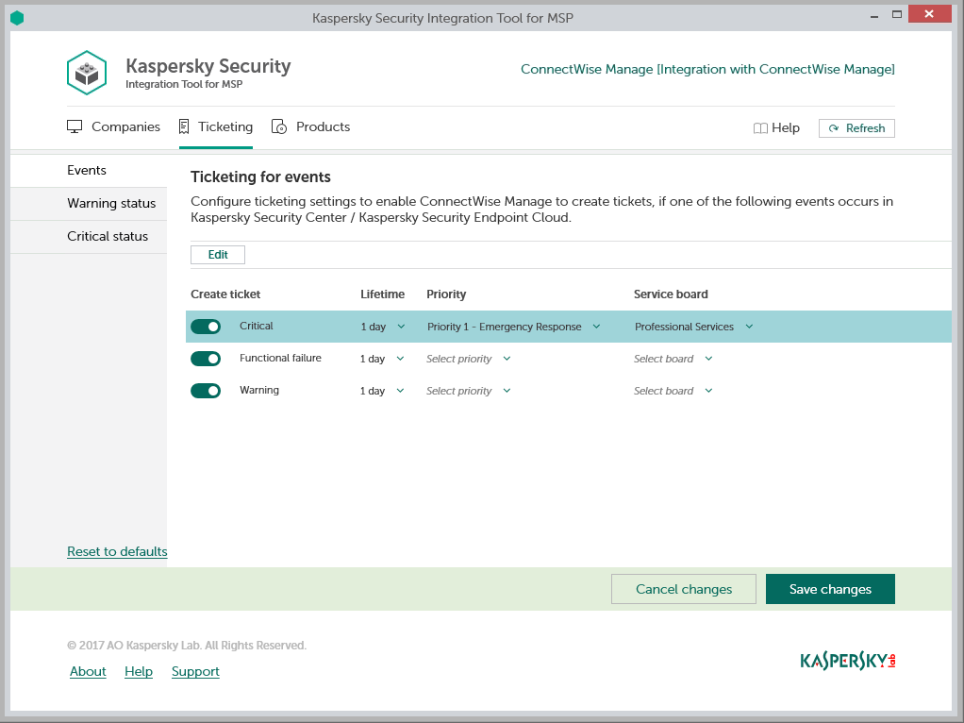The width and height of the screenshot is (964, 723).
Task: Switch to the Products tab
Action: (x=322, y=126)
